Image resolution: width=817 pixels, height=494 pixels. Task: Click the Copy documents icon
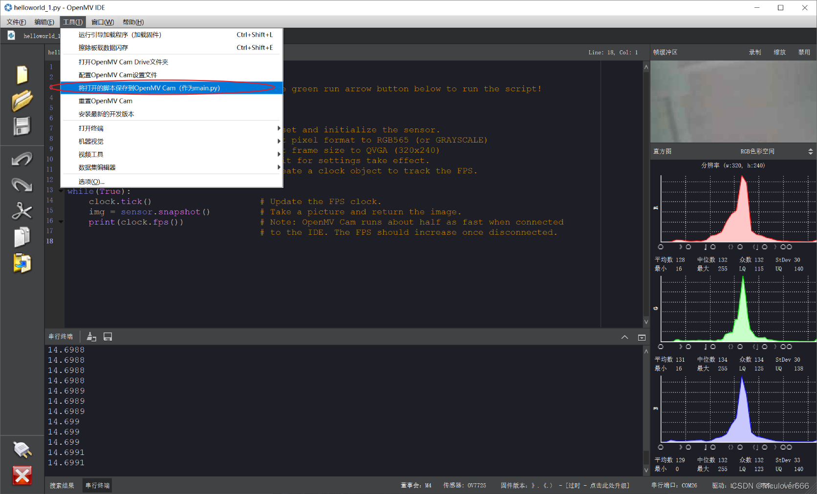tap(22, 237)
